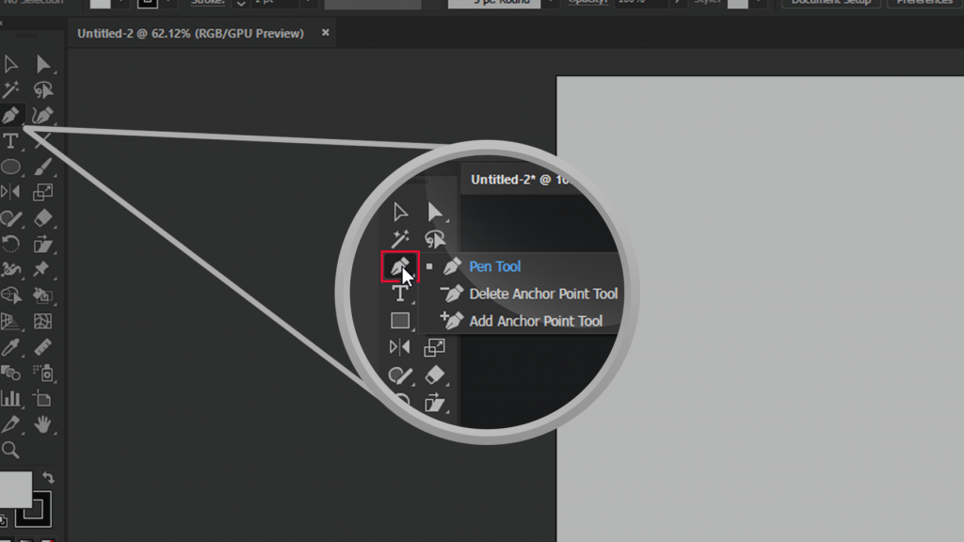Select the Selection tool in left toolbar
The width and height of the screenshot is (964, 542).
click(11, 65)
